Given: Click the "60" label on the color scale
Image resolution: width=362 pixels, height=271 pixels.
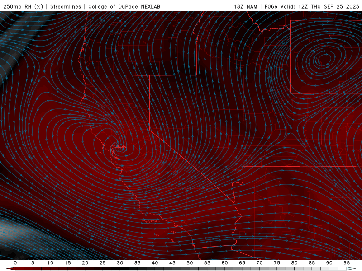Looking at the screenshot, I should [224, 263].
